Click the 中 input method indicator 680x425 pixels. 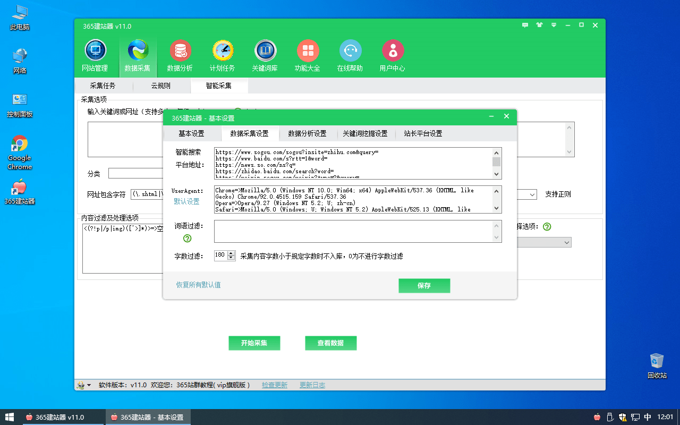[x=648, y=417]
